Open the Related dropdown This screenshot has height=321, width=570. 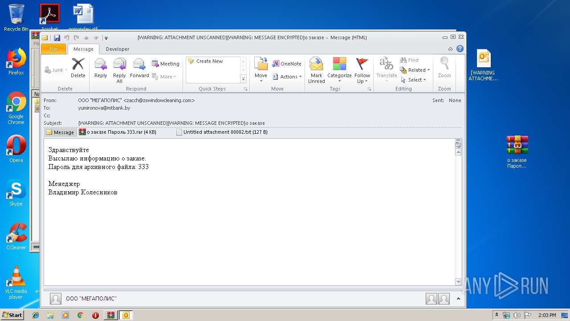click(x=415, y=70)
